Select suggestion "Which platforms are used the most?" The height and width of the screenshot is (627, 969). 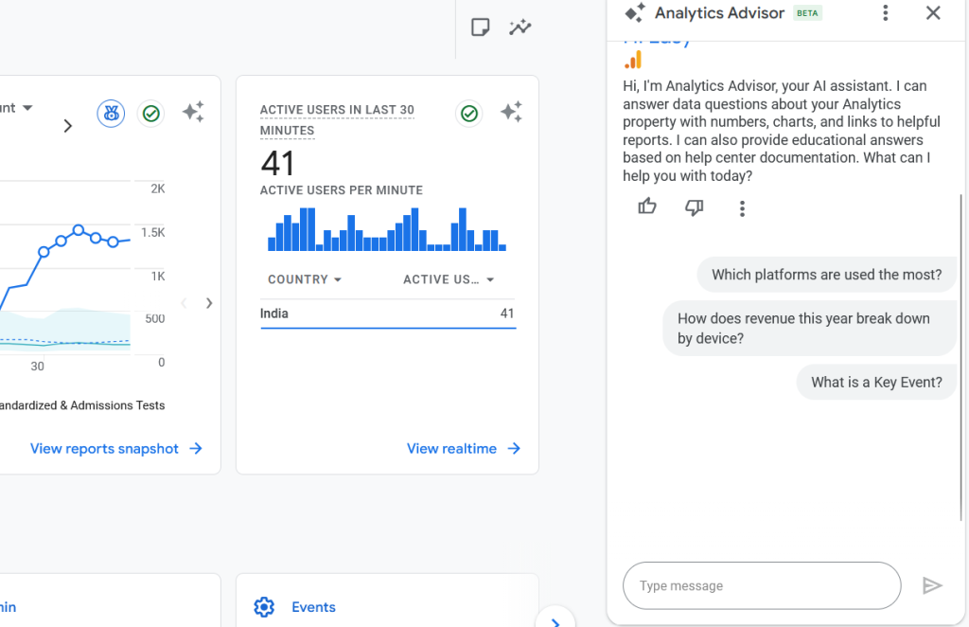pyautogui.click(x=826, y=275)
